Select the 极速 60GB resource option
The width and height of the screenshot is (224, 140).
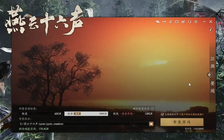[40, 114]
